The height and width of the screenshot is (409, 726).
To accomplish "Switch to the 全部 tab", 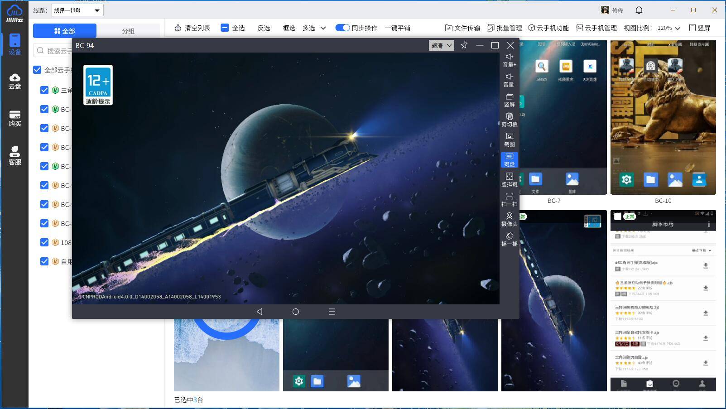I will point(65,31).
